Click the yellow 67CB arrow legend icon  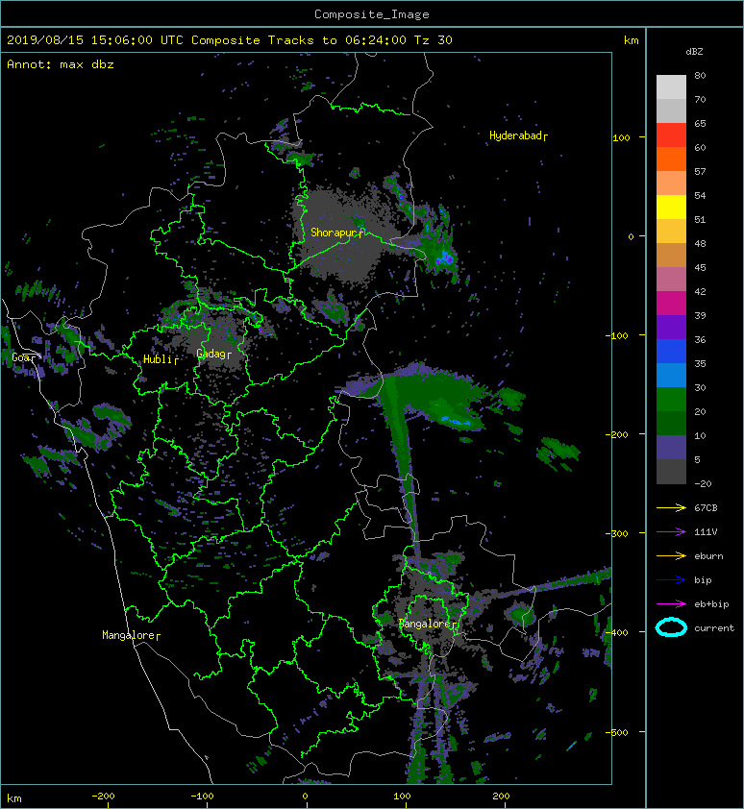click(x=671, y=507)
